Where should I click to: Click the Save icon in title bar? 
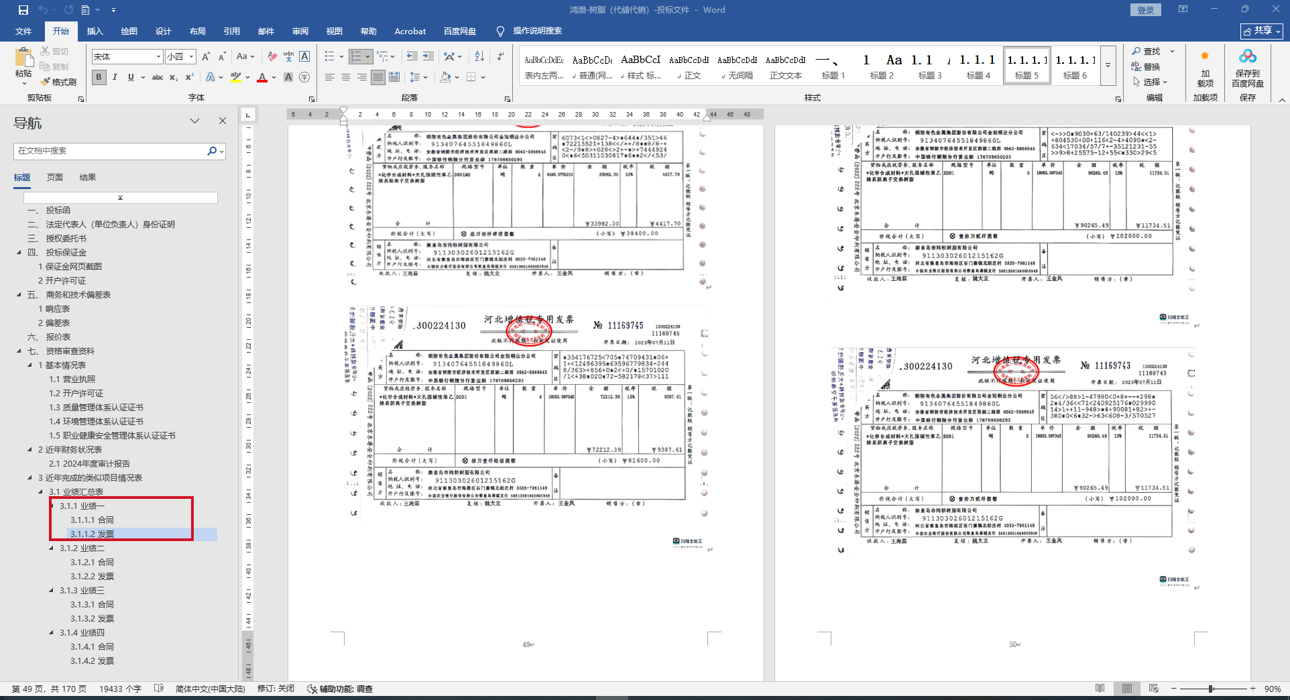tap(23, 10)
